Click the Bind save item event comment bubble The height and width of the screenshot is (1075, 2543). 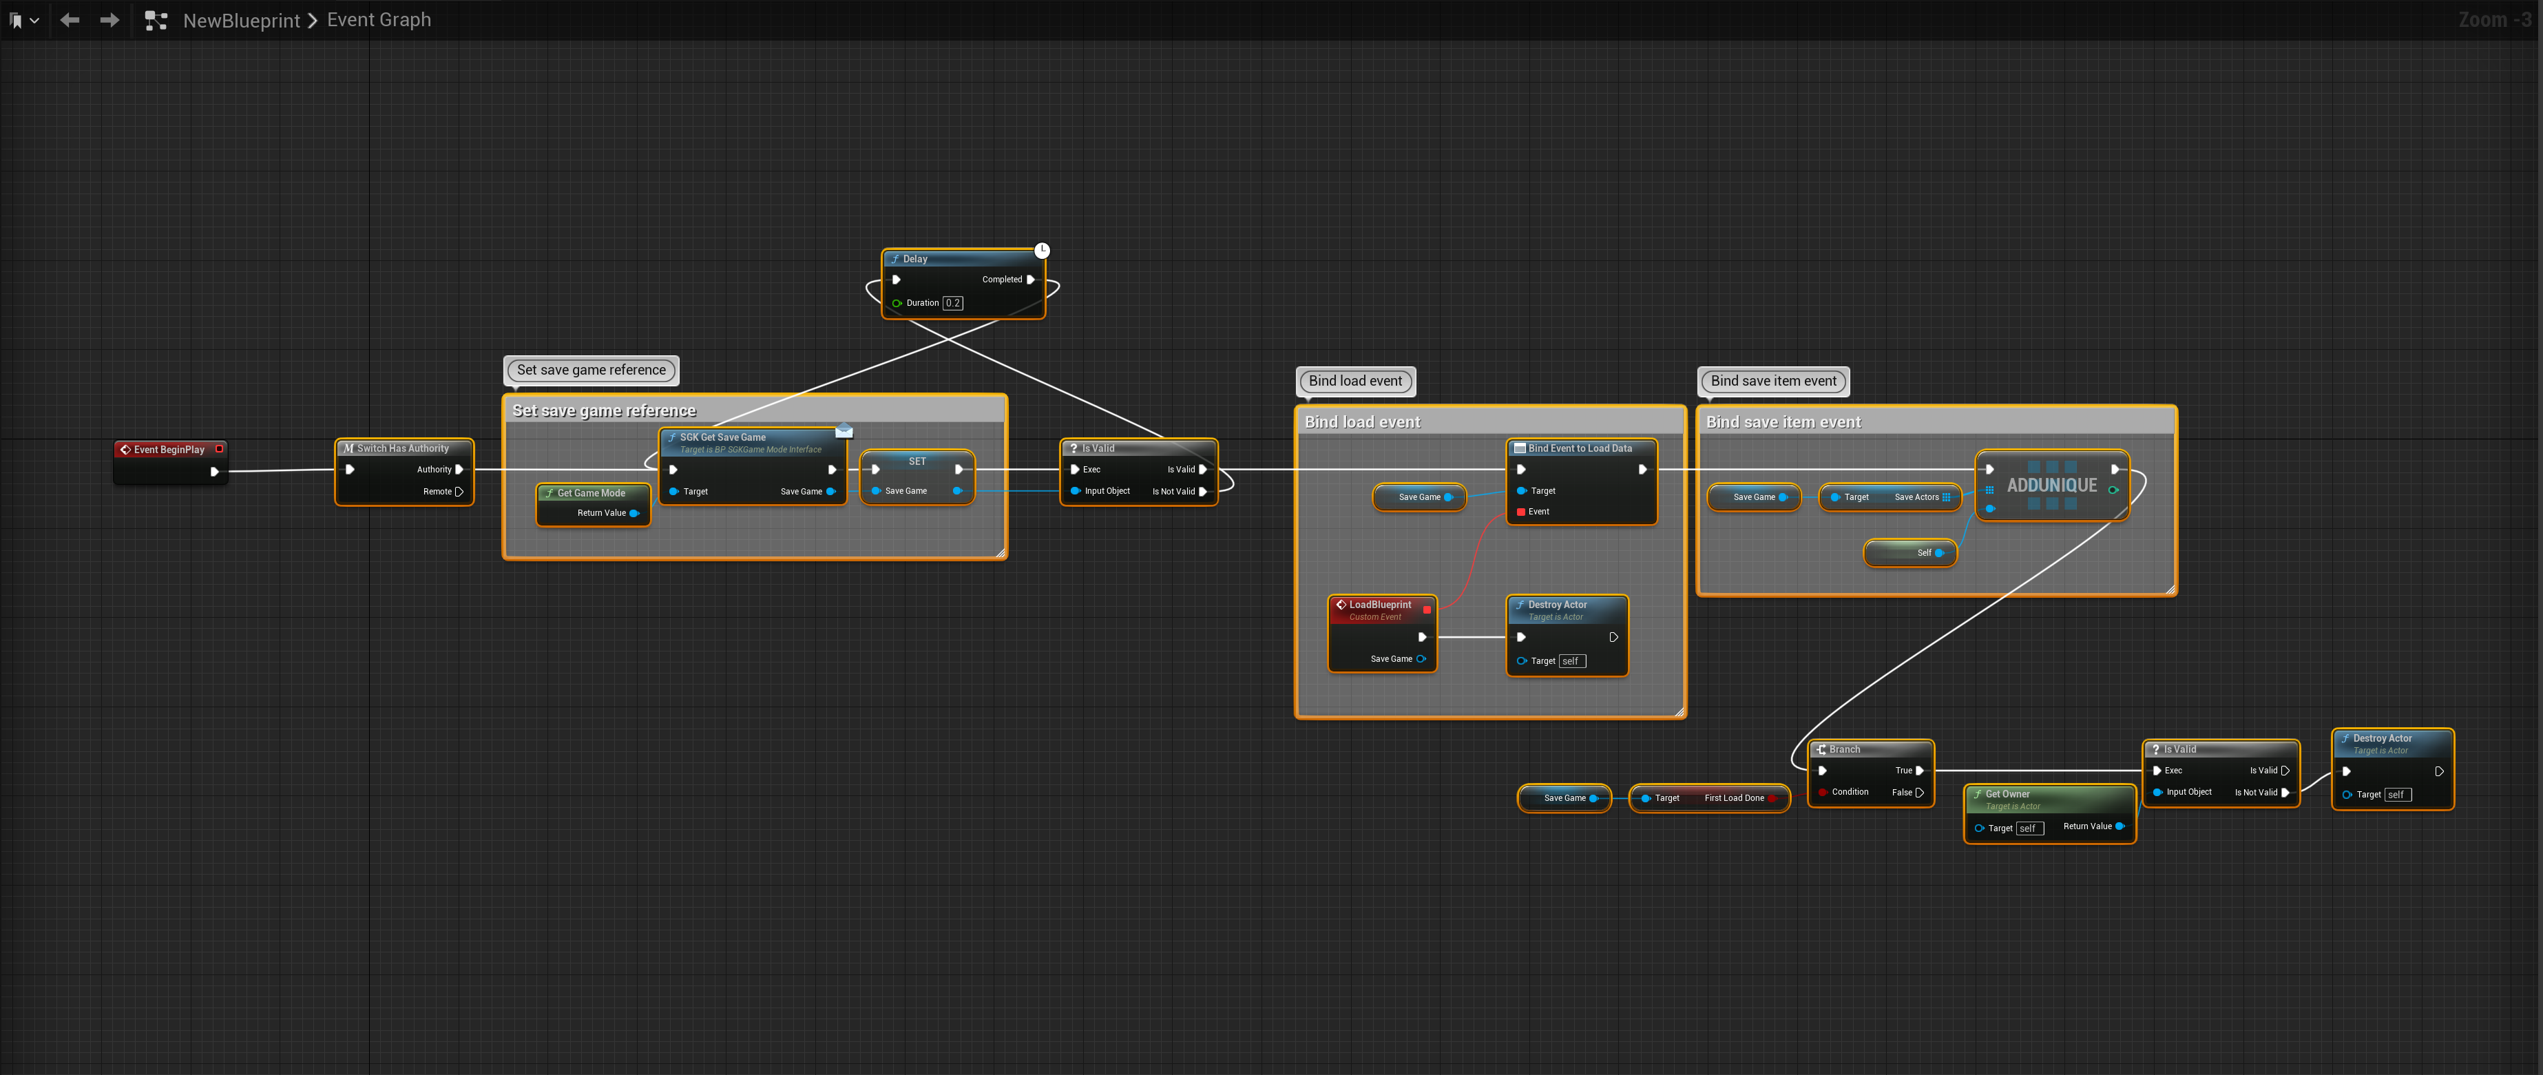[1772, 381]
